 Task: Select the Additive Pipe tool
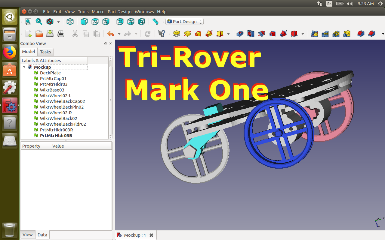click(209, 34)
